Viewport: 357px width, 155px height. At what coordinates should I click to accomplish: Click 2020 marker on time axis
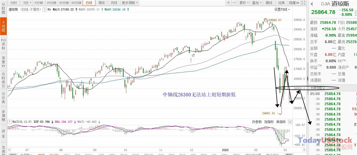pos(225,150)
